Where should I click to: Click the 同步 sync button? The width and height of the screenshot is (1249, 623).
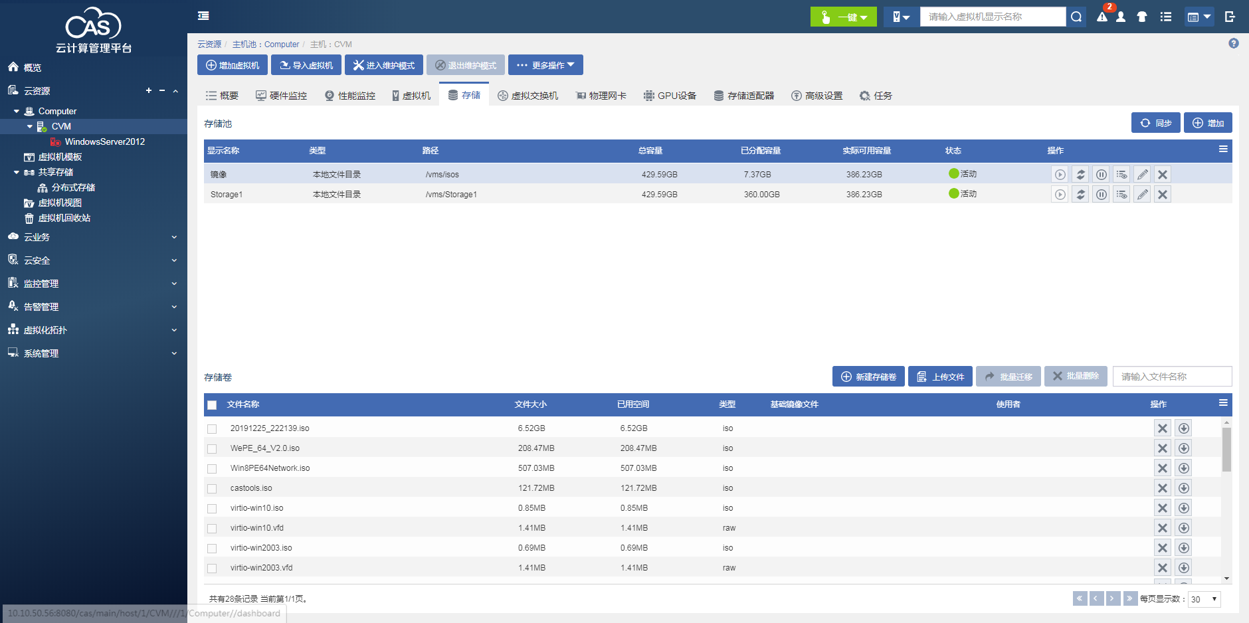1155,123
